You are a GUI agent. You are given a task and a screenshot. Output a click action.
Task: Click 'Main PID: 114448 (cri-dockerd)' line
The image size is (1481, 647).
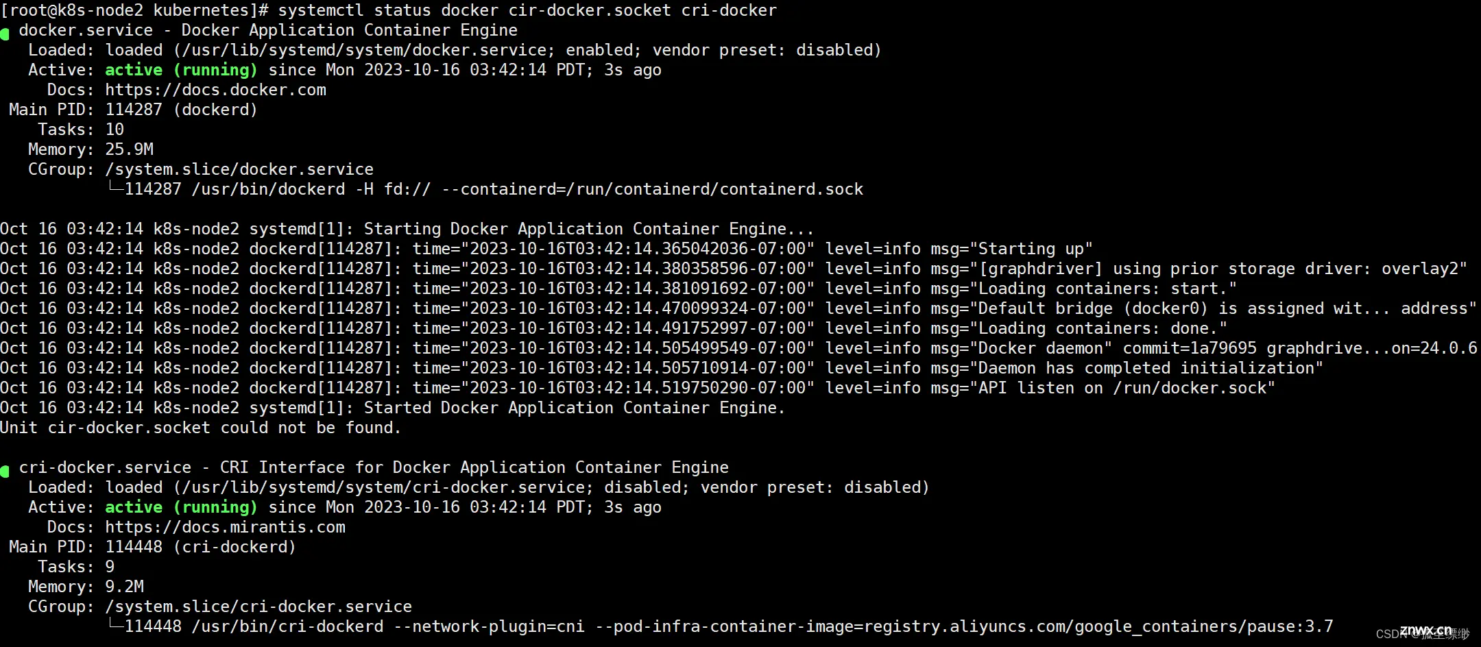[x=152, y=547]
